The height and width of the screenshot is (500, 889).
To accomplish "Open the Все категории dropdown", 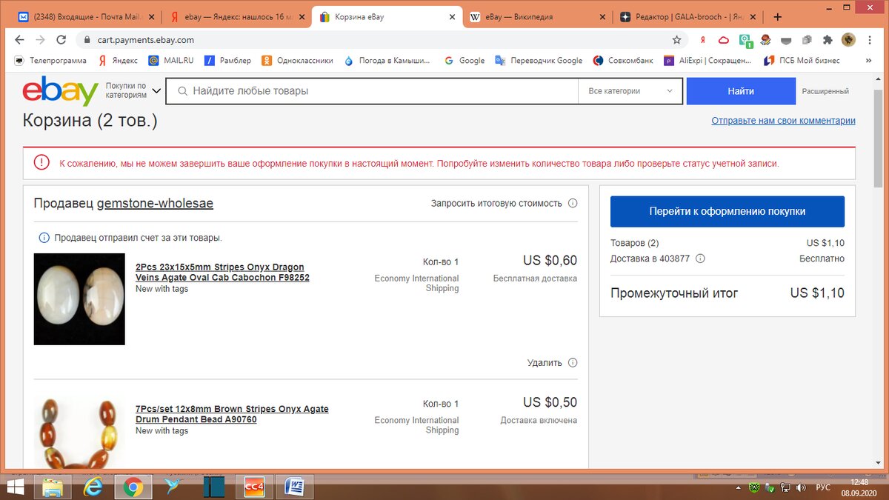I will 630,91.
